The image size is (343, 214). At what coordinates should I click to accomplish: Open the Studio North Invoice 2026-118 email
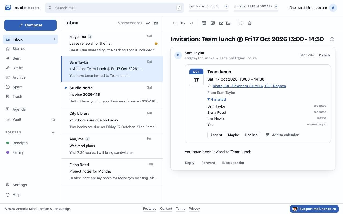coord(112,94)
